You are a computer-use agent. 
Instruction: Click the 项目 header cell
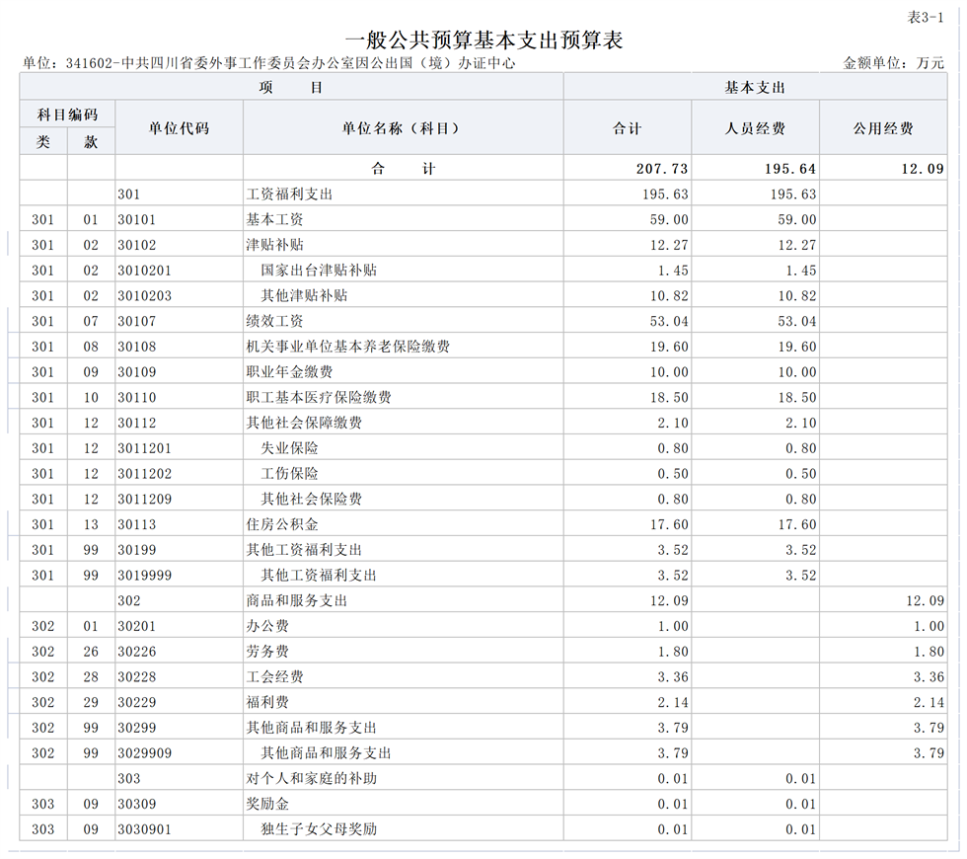291,87
